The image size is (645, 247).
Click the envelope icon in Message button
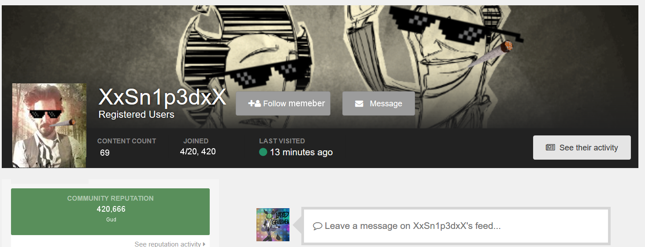(x=359, y=104)
